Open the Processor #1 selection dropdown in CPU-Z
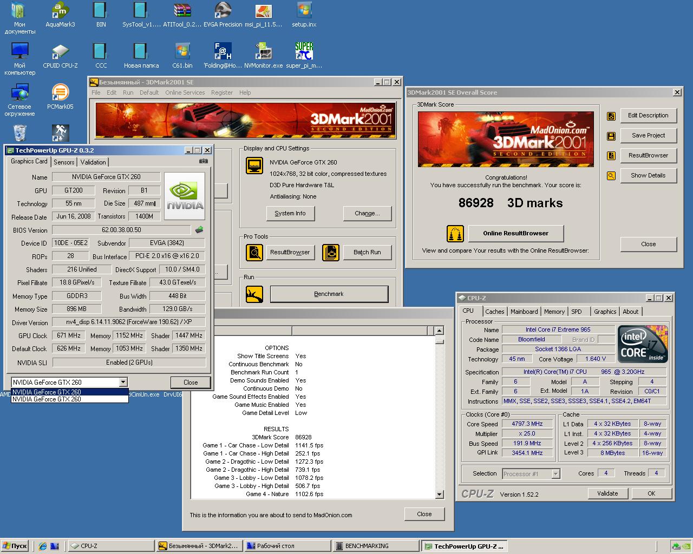 click(555, 474)
